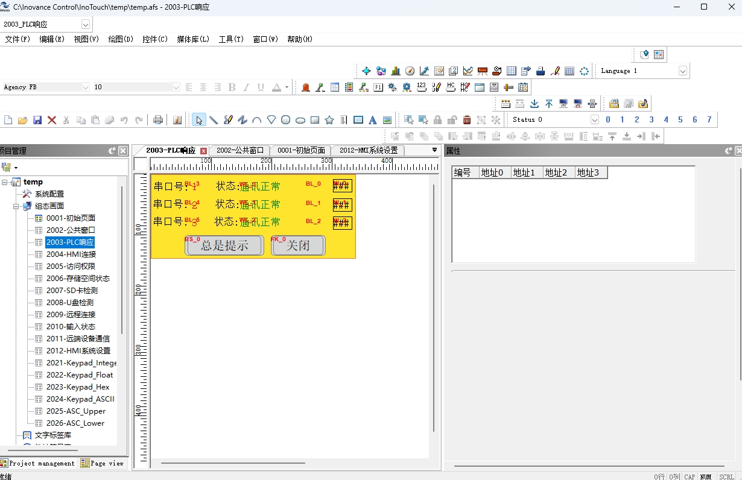Switch to status 7 button

[709, 120]
